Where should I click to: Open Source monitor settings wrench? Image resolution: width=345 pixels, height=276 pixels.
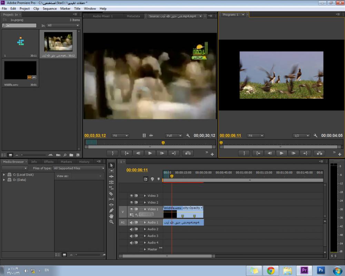point(188,136)
